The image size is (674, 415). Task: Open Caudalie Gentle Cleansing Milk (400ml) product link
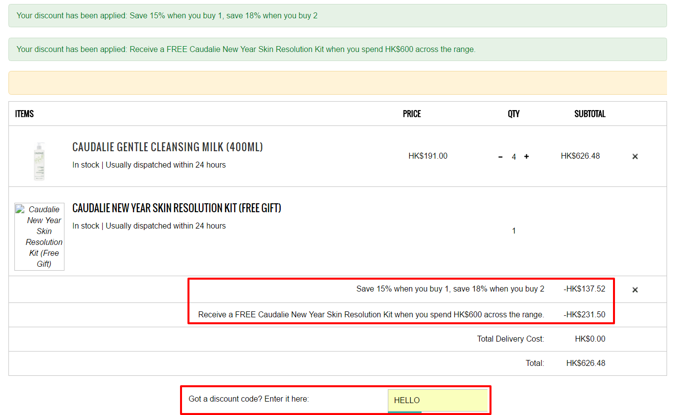click(168, 147)
